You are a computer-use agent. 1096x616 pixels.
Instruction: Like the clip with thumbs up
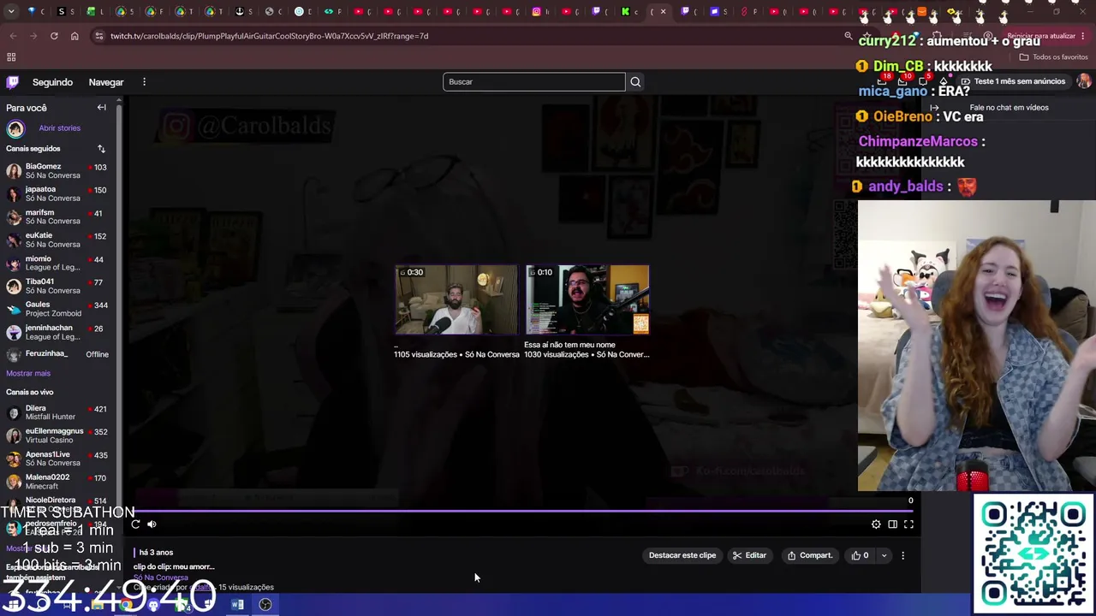[x=860, y=555]
